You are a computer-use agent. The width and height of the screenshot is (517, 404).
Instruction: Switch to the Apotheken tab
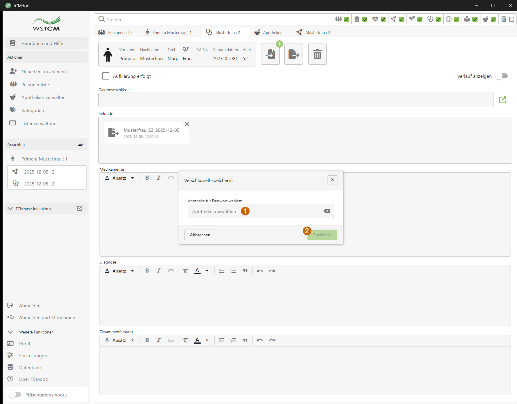[x=268, y=33]
